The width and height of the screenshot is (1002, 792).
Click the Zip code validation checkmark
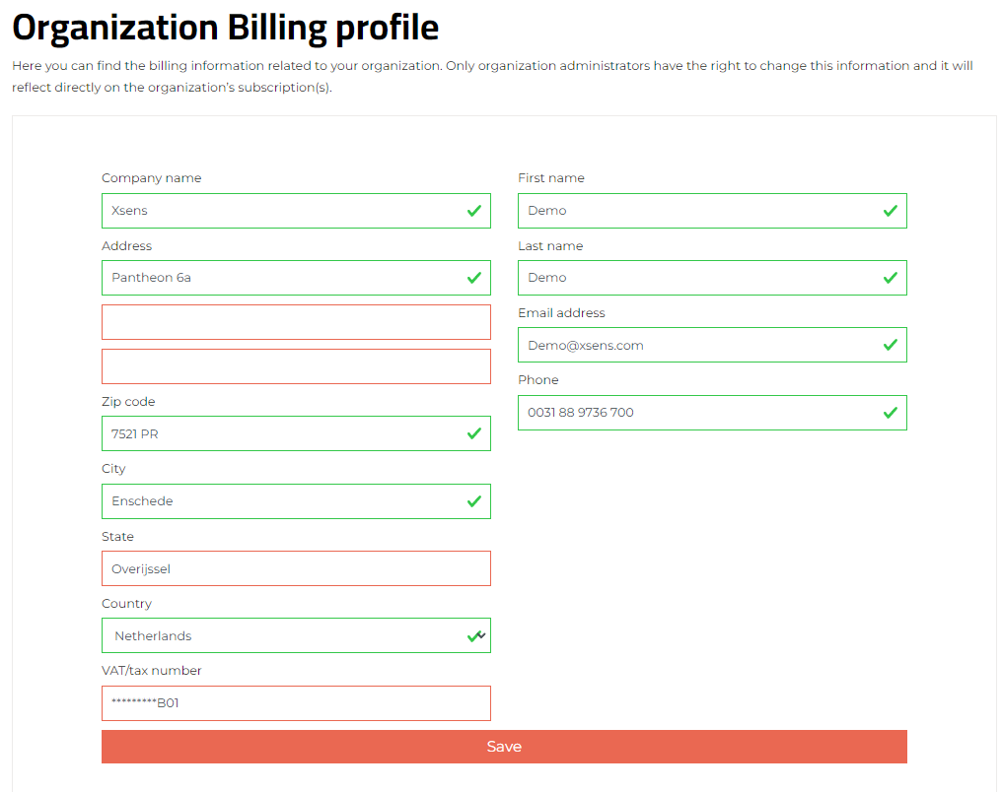tap(474, 433)
